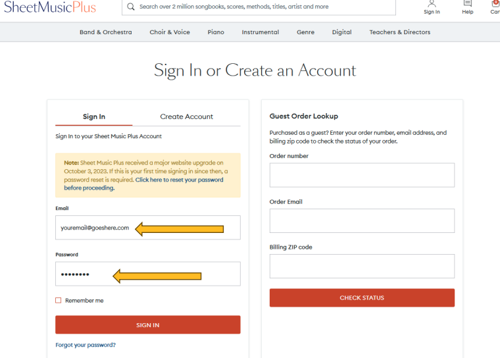This screenshot has height=358, width=500.
Task: Follow the Forgot your password link
Action: [86, 345]
